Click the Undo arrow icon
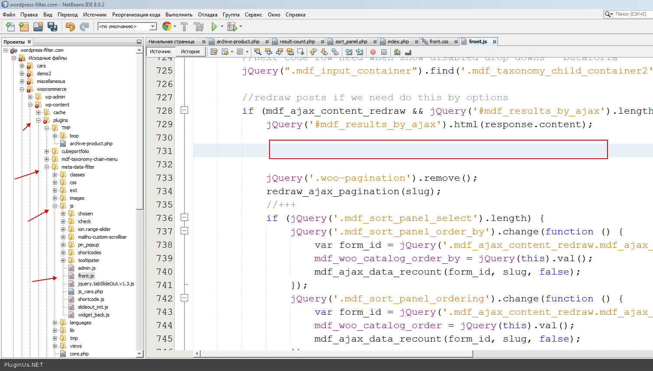Screen dimensions: 653x371 (x=70, y=27)
